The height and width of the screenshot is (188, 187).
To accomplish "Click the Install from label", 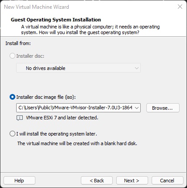I will (18, 43).
